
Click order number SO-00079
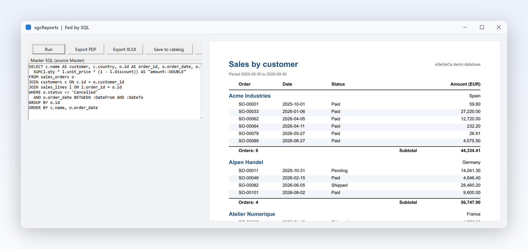click(249, 133)
